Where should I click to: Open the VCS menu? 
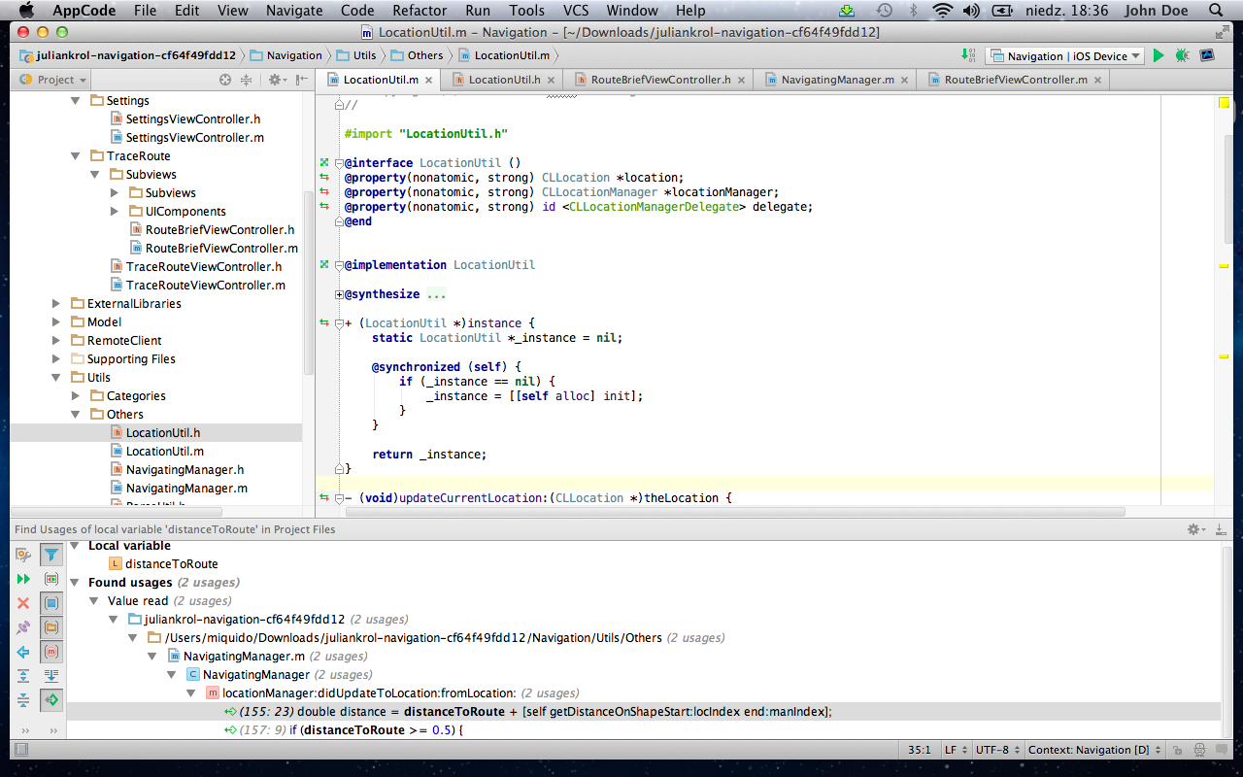[576, 11]
